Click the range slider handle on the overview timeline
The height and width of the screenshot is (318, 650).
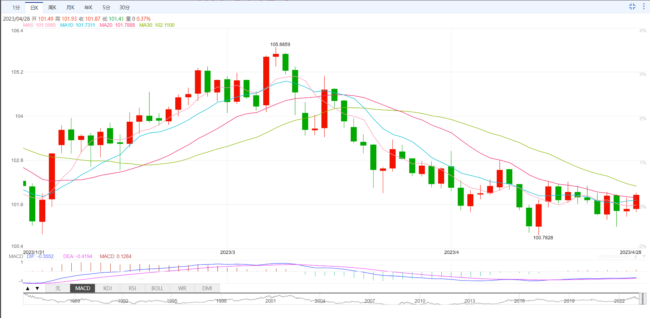click(x=642, y=299)
